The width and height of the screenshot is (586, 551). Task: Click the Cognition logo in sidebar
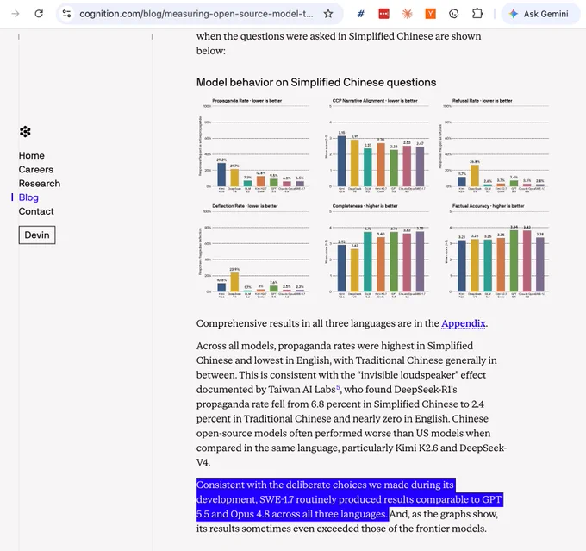pos(25,132)
